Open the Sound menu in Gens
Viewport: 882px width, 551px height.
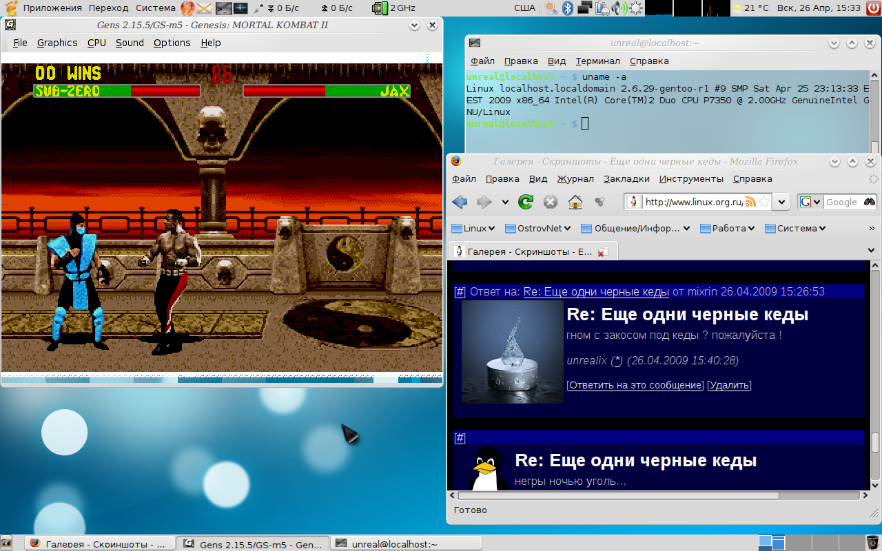[x=130, y=43]
